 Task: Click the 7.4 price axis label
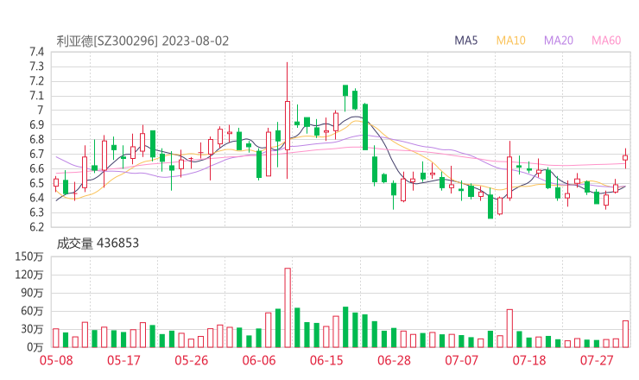[x=36, y=52]
